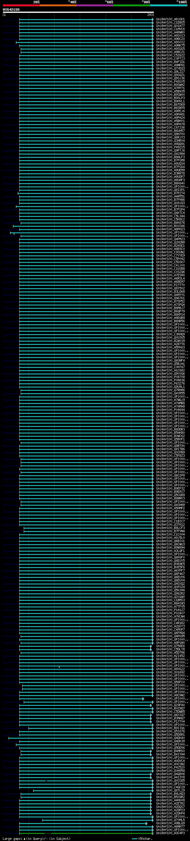Select hit label UniRef100_O42984

click(170, 154)
